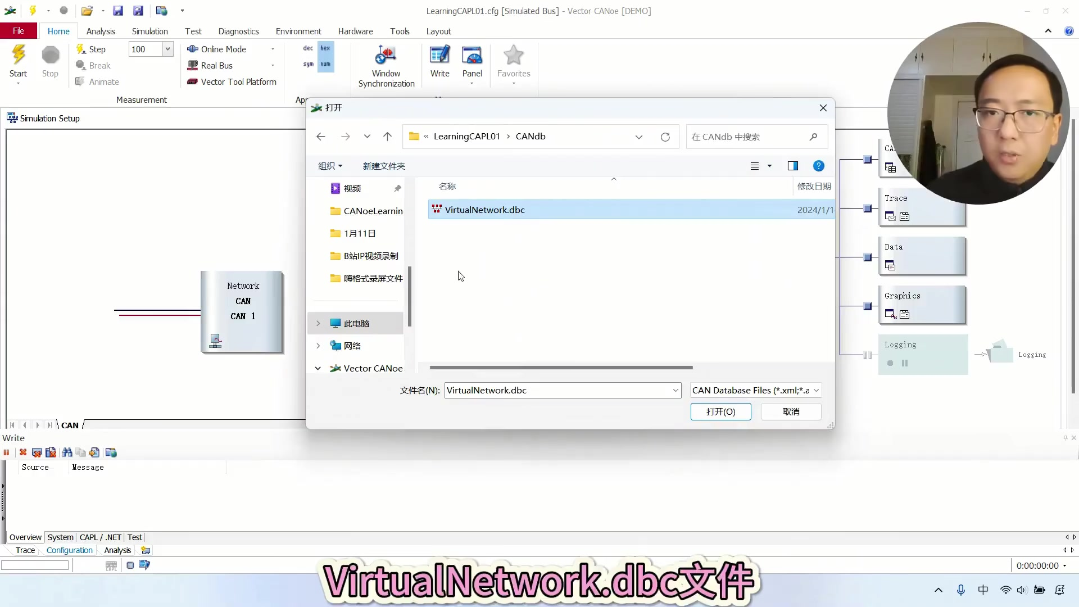Select the CAPL / .NET Write tab

[x=101, y=537]
